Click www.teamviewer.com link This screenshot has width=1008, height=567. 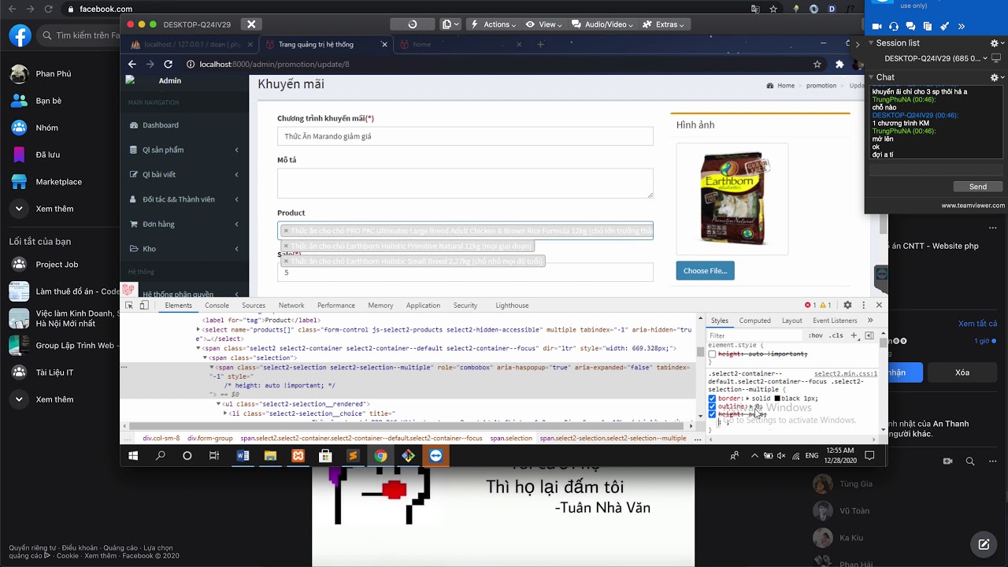click(x=973, y=206)
